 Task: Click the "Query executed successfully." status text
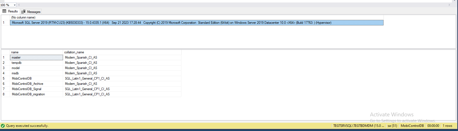point(27,126)
